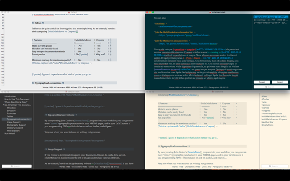Screen dimensions: 290x181
Task: Click the search field below the dark outline sidebar
Action: click(x=16, y=166)
